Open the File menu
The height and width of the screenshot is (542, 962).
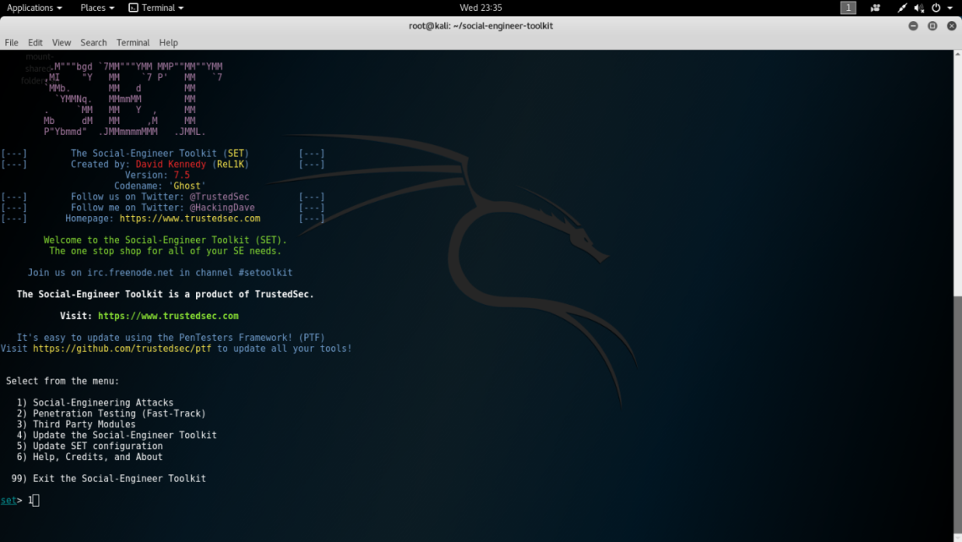12,42
